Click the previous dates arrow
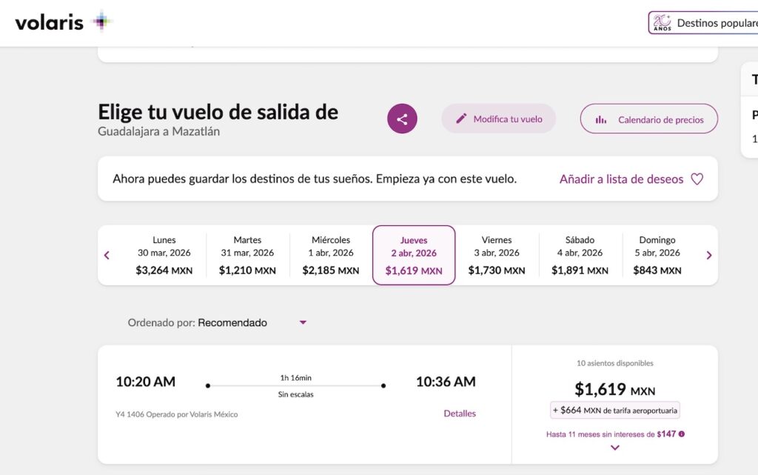The height and width of the screenshot is (475, 758). [x=107, y=254]
